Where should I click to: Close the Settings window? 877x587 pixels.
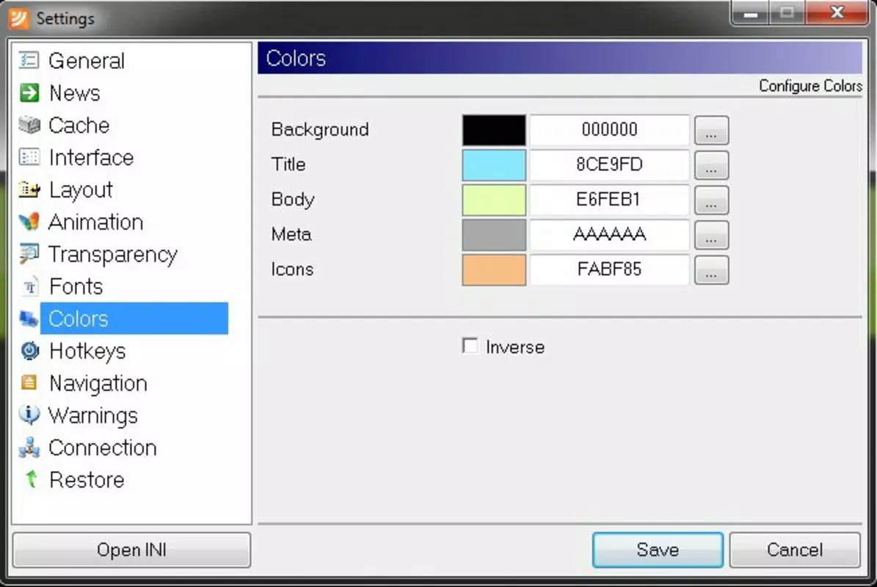(837, 12)
